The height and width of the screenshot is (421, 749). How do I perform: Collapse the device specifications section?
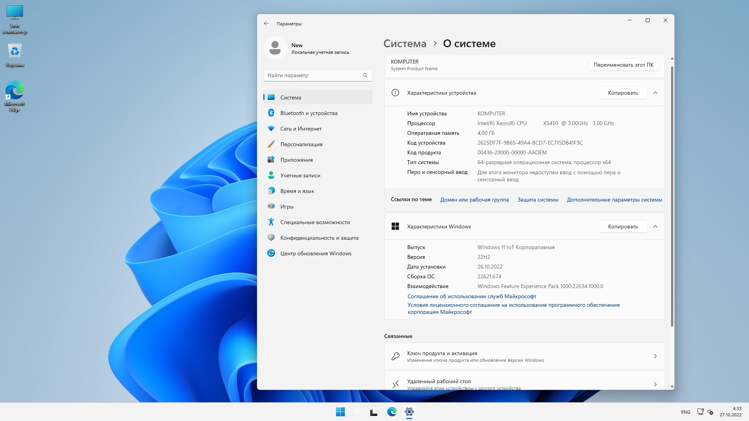[655, 93]
